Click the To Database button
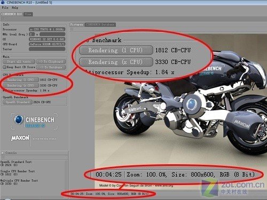The width and height of the screenshot is (267, 200). [51, 67]
